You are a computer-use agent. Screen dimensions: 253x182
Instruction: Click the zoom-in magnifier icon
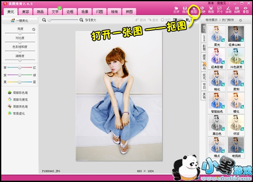[x=81, y=20]
